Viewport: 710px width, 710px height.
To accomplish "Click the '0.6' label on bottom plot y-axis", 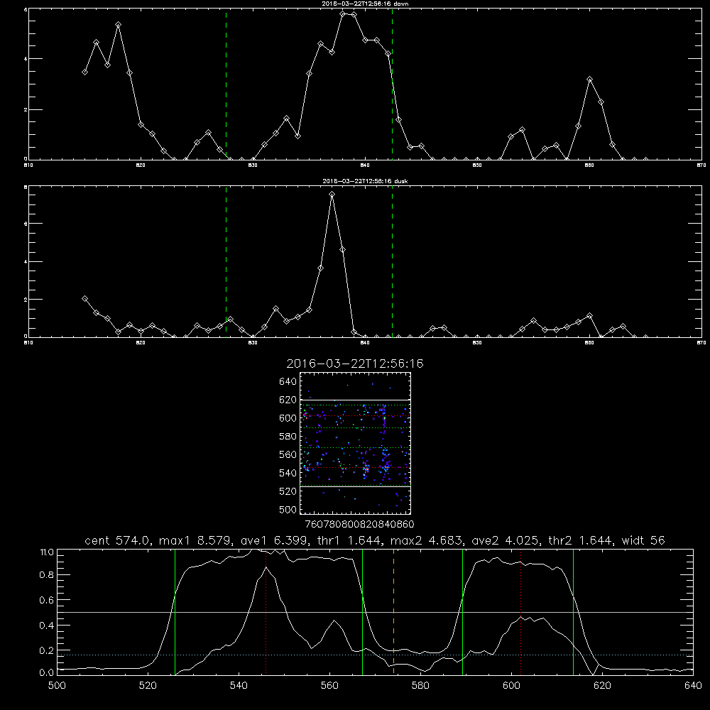I will 47,601.
